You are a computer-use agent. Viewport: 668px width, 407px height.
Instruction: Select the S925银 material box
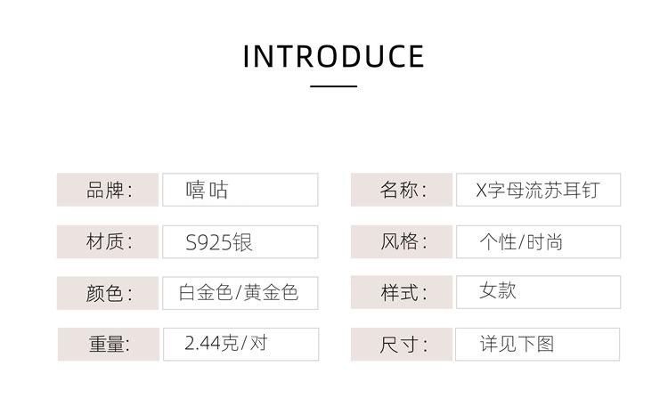240,242
